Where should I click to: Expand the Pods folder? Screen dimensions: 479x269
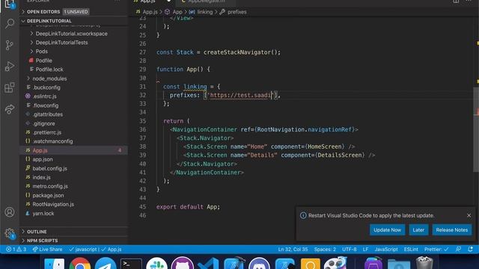coord(41,52)
